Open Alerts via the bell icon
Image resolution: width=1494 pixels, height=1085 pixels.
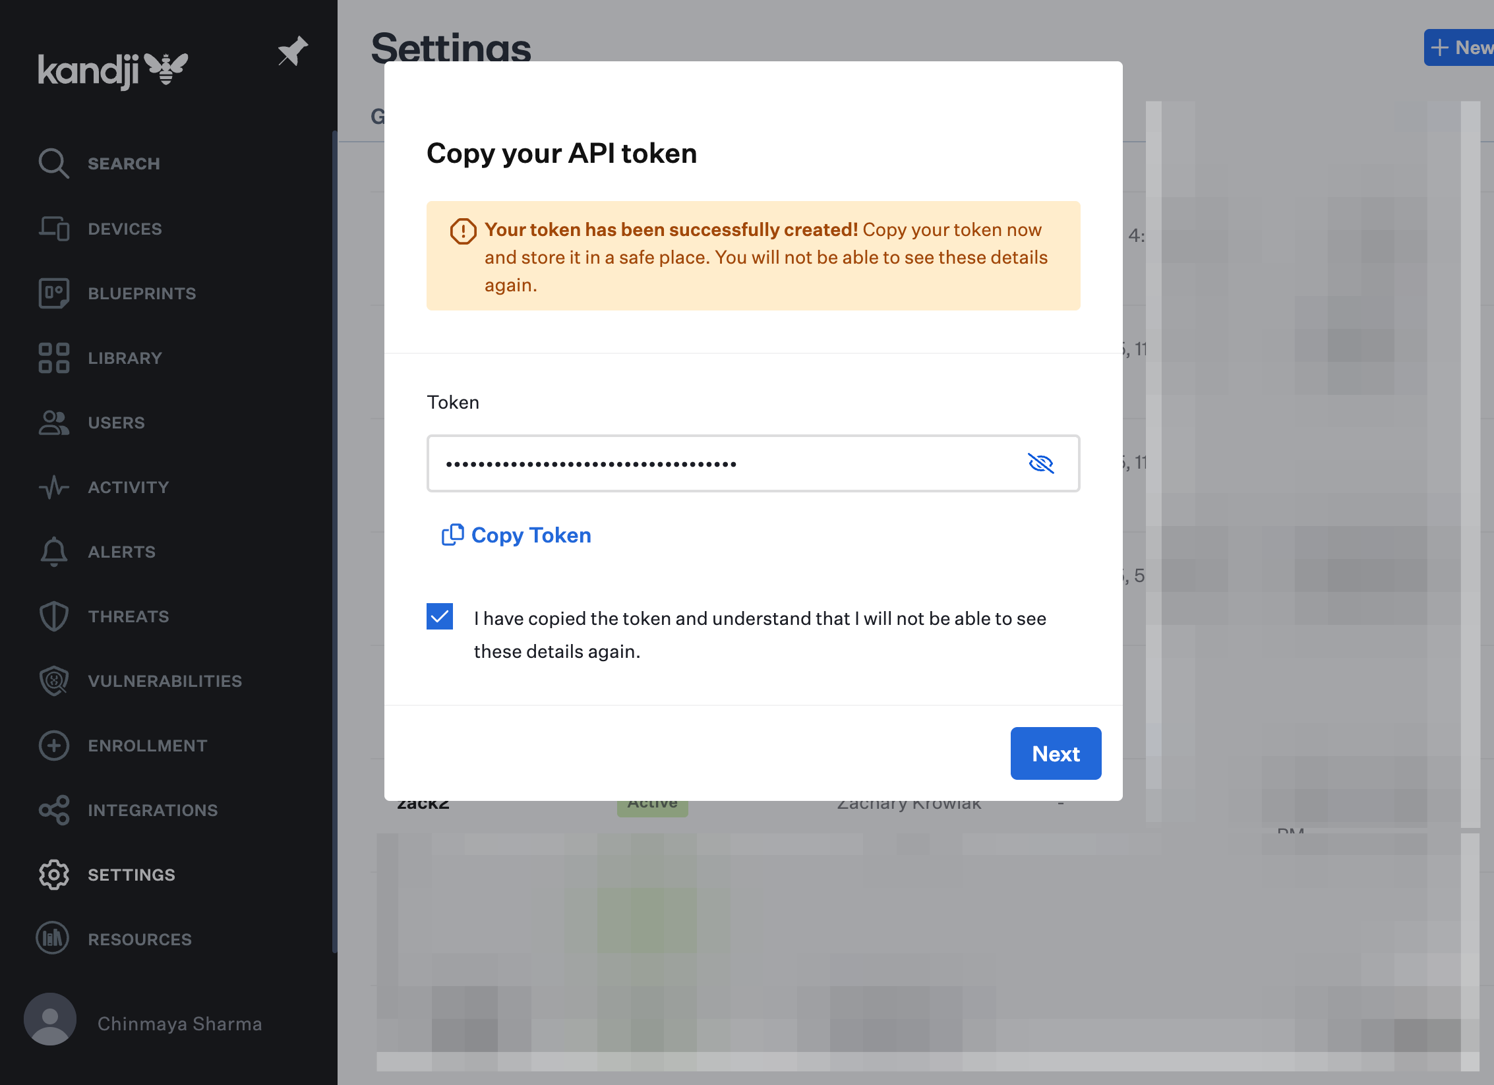click(53, 552)
